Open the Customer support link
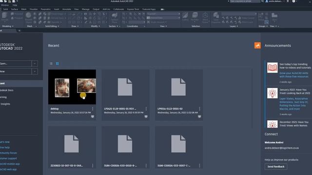This screenshot has height=175, width=312. coord(8,158)
